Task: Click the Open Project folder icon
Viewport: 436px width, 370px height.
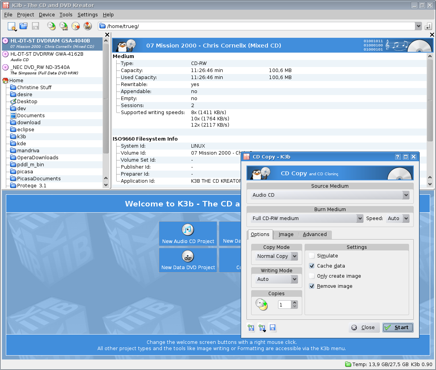Action: (x=23, y=26)
